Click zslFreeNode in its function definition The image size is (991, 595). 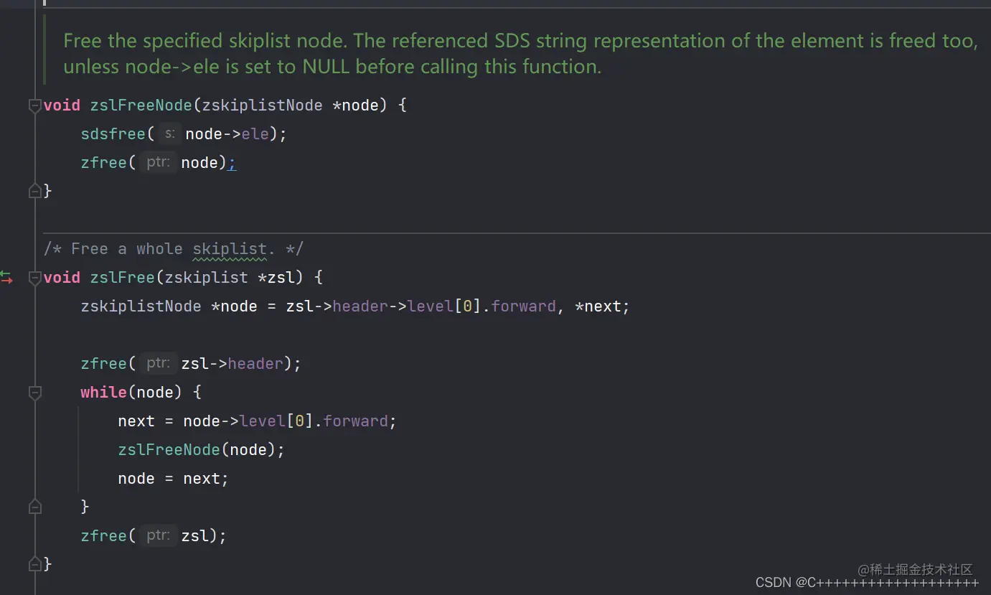(141, 106)
